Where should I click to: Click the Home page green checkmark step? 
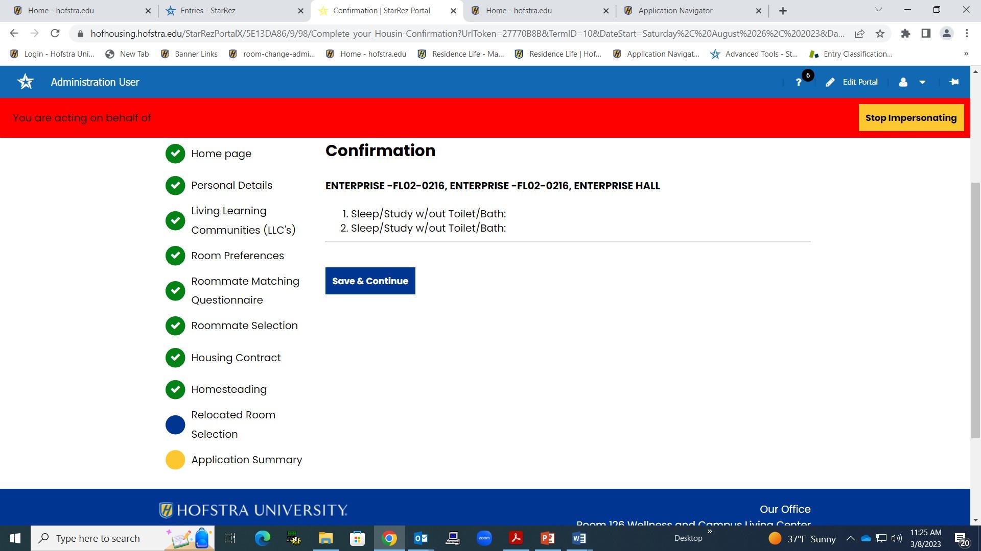tap(175, 154)
